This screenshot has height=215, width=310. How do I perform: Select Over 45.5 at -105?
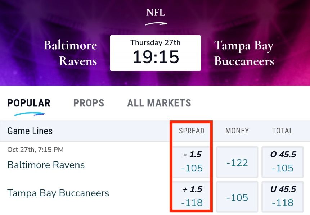pos(283,161)
